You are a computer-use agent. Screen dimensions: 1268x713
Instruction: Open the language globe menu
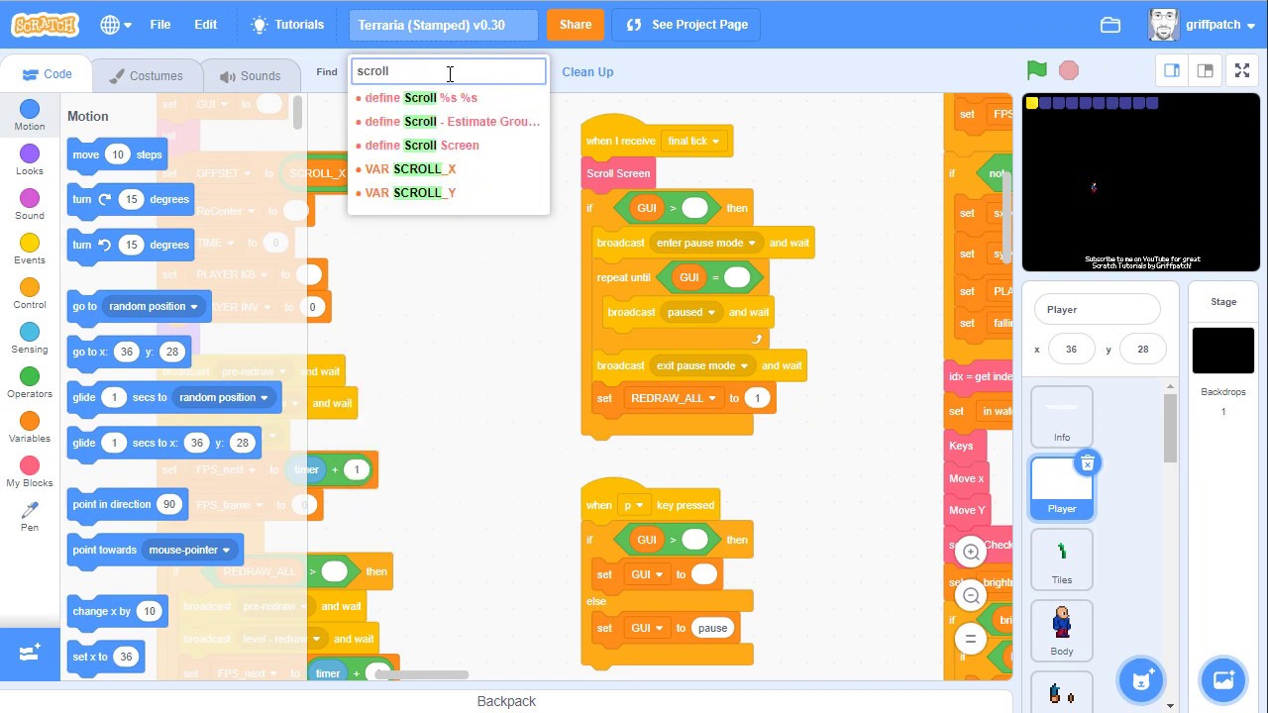pos(116,25)
